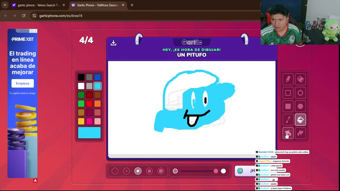
Task: Pick the dark green color swatch
Action: (81, 95)
